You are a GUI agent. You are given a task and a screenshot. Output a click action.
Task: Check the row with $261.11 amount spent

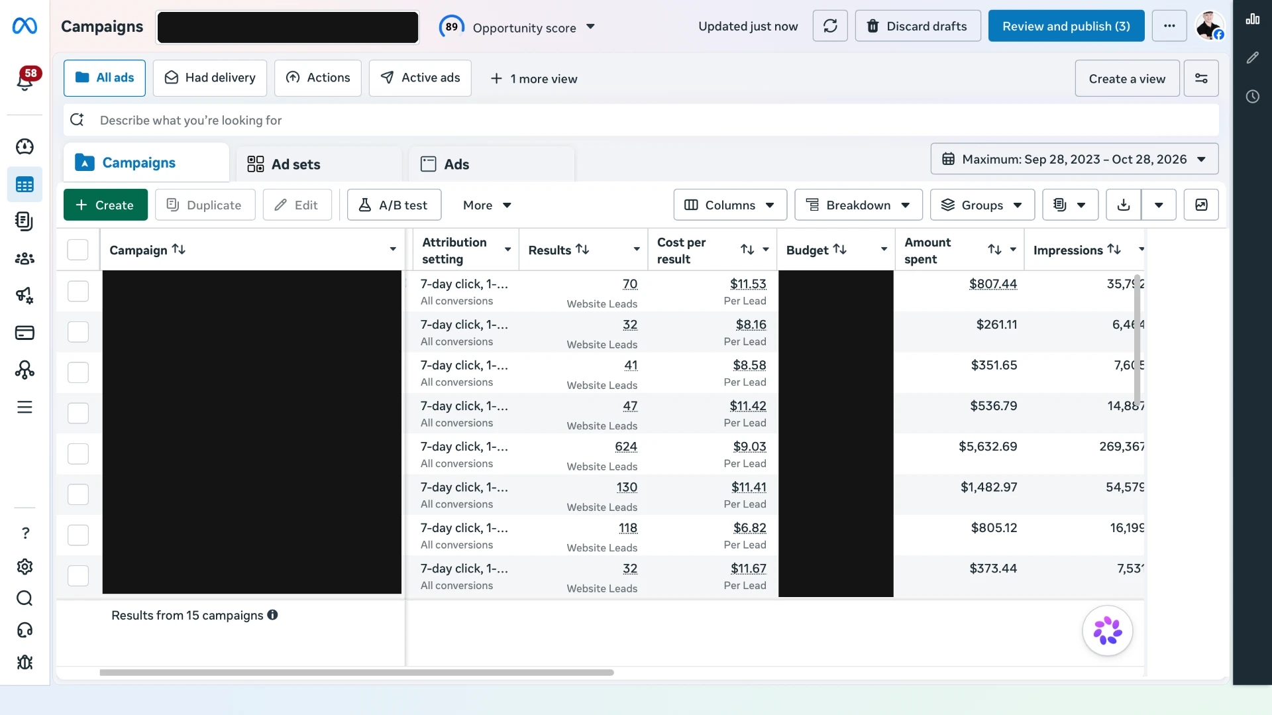point(78,331)
